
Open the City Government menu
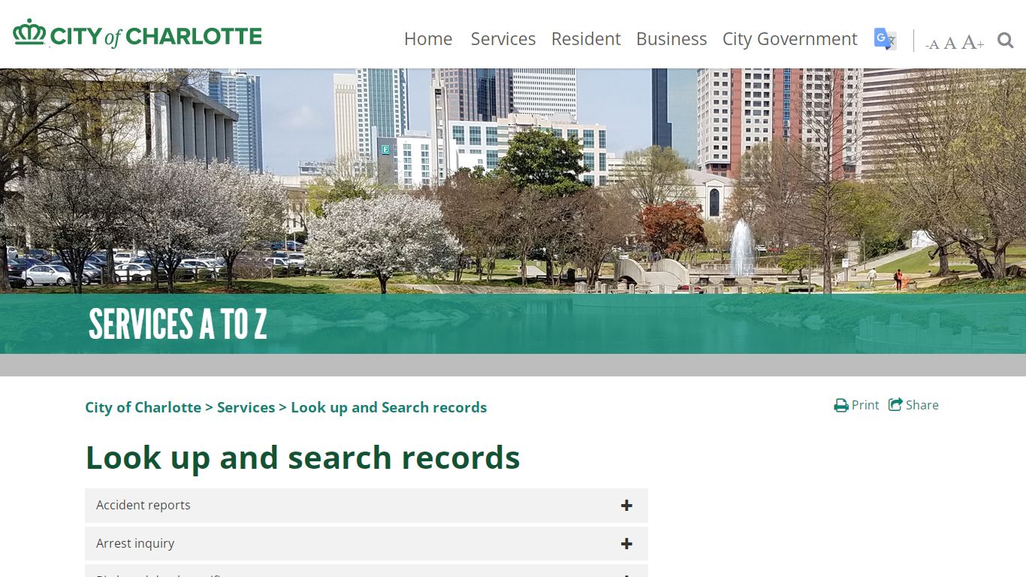coord(789,39)
